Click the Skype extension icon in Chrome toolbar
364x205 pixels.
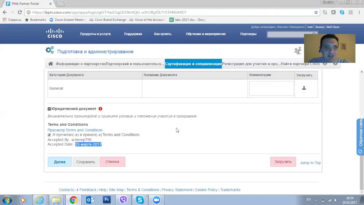point(342,12)
